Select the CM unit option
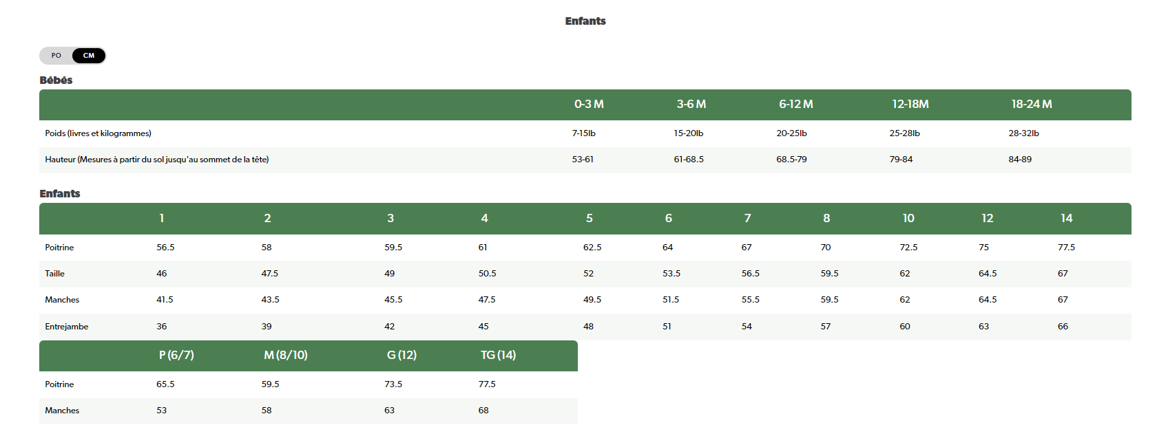This screenshot has height=447, width=1157. point(89,56)
